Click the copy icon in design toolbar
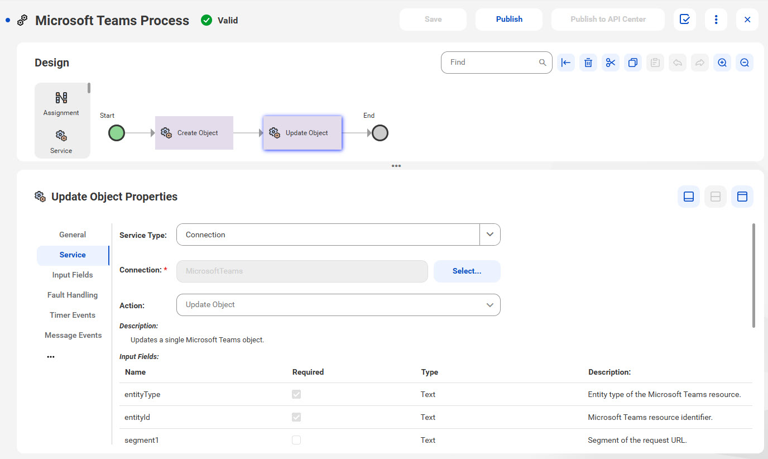 (x=633, y=63)
